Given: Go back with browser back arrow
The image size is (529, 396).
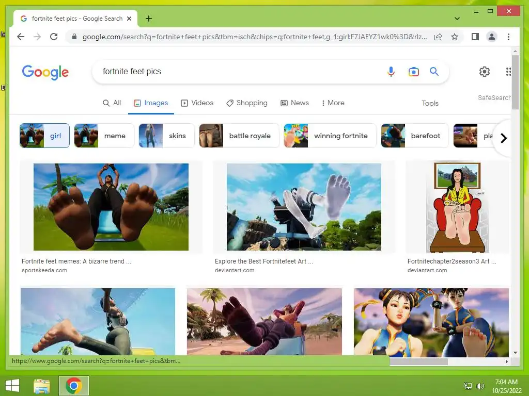Looking at the screenshot, I should (21, 37).
